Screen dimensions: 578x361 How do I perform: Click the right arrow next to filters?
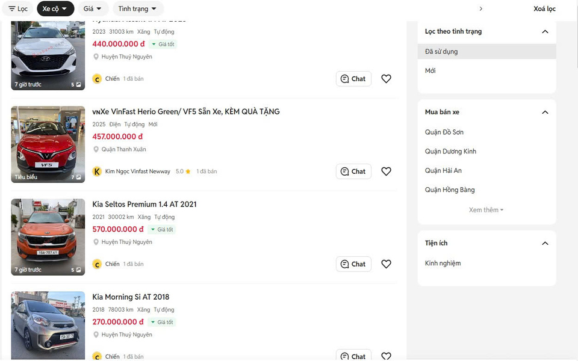(480, 9)
